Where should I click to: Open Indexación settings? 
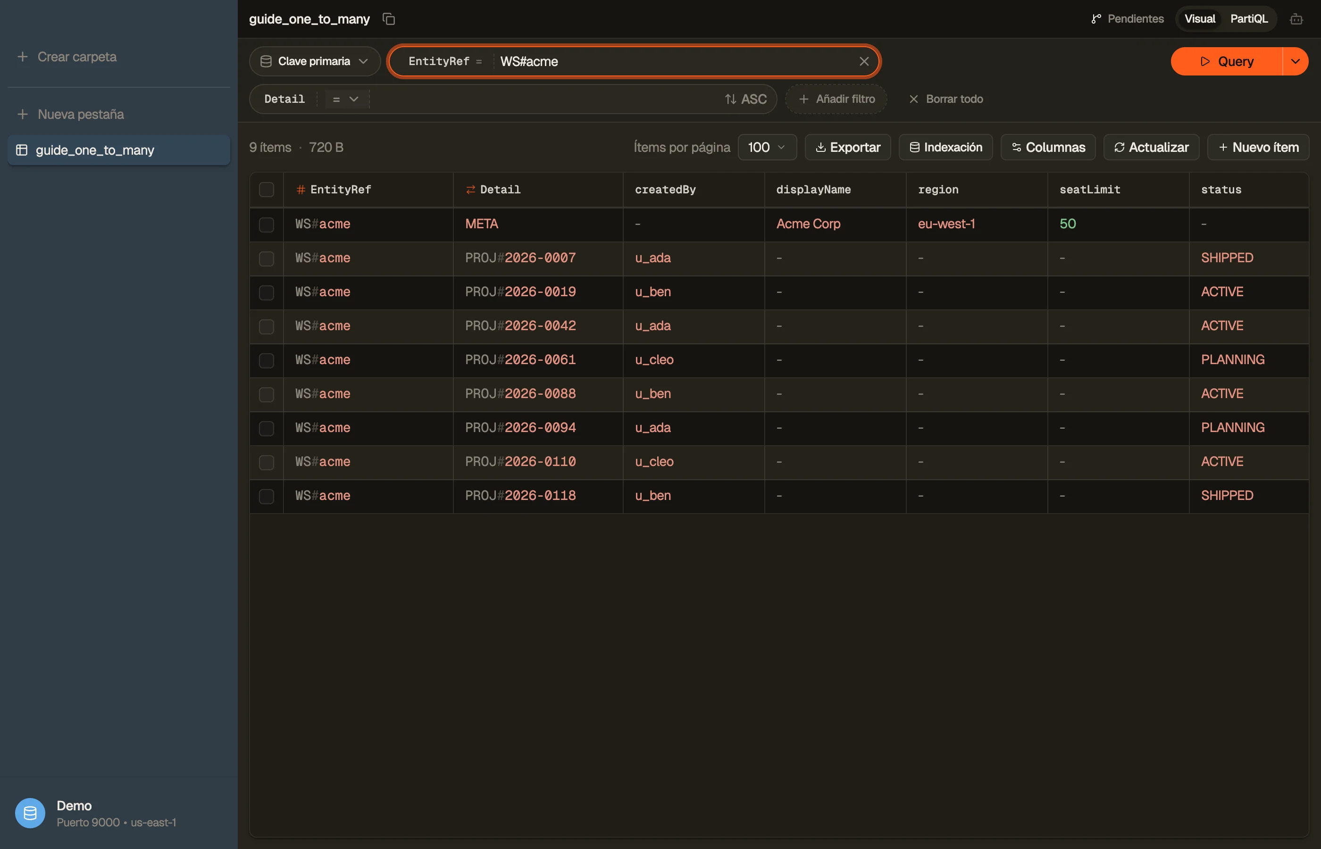coord(945,147)
